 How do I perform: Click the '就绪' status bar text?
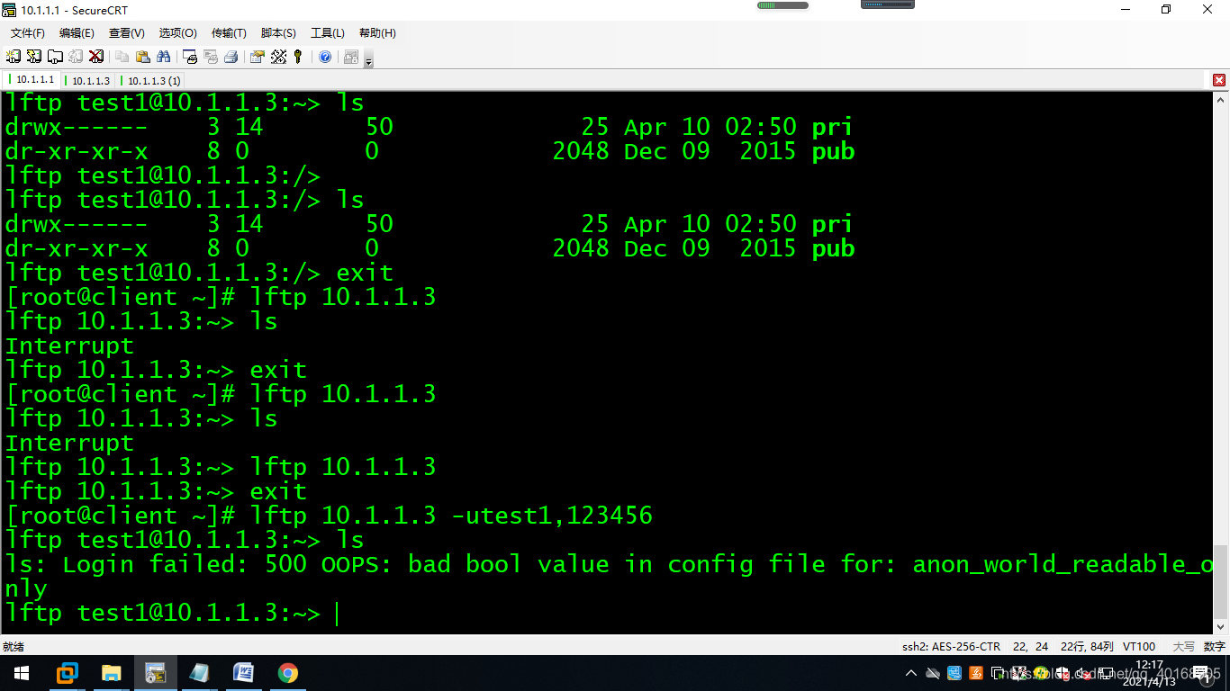tap(14, 646)
